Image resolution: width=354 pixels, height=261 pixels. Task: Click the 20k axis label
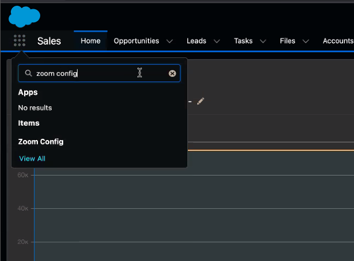pos(23,242)
